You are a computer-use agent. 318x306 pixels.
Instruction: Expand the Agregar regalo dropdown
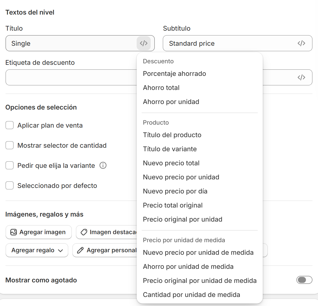[37, 250]
